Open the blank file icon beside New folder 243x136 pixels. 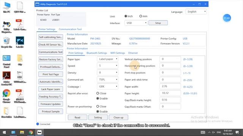(x=20, y=113)
